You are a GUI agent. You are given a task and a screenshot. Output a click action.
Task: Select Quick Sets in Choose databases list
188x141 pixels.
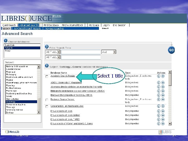[22, 45]
